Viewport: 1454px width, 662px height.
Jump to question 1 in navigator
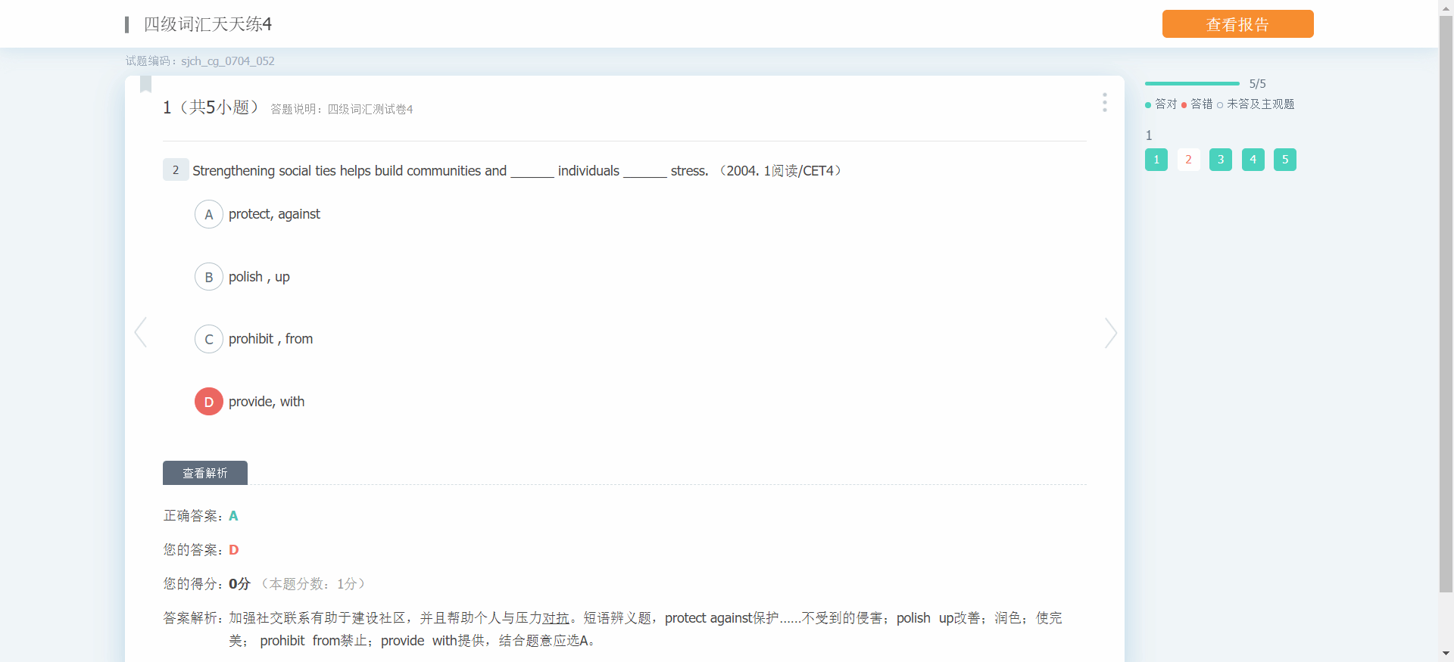click(1156, 160)
